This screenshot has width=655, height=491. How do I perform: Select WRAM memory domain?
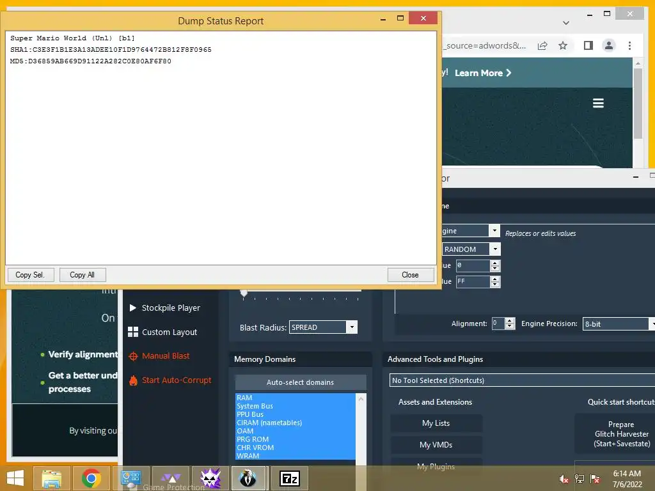coord(296,456)
